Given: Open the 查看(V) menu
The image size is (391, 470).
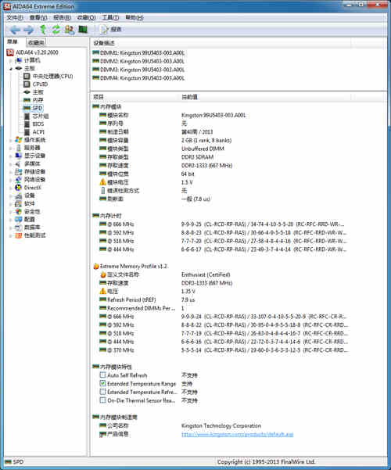Looking at the screenshot, I should point(38,18).
